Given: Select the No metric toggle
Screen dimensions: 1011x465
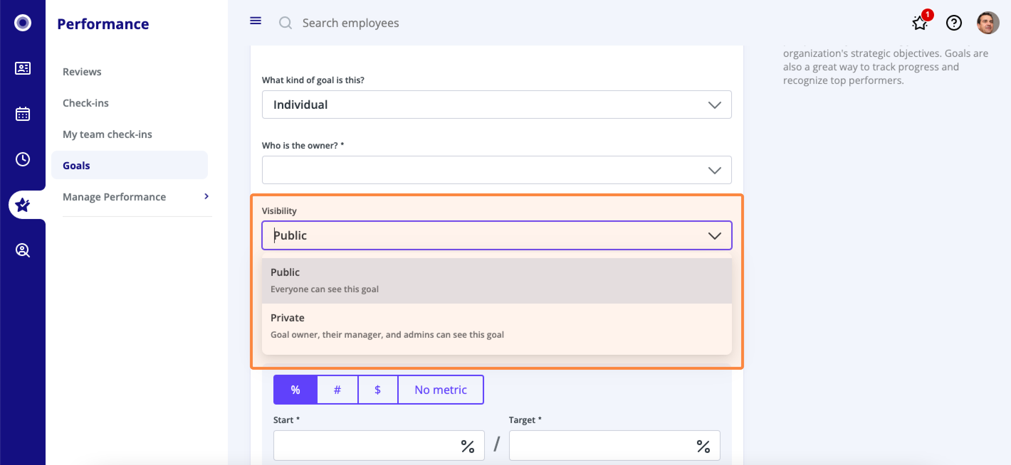Looking at the screenshot, I should pos(440,390).
